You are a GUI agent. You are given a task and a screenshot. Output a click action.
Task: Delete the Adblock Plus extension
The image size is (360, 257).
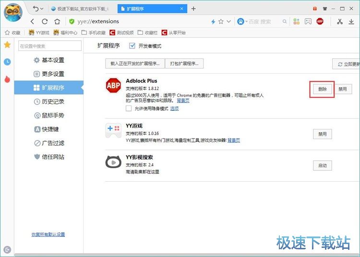(323, 89)
